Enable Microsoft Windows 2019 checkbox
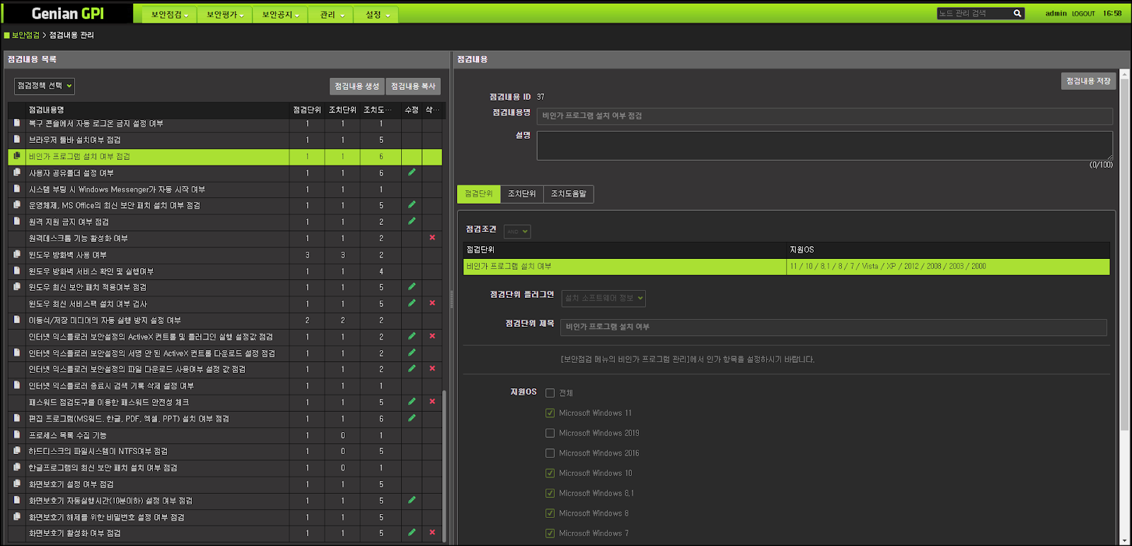The width and height of the screenshot is (1132, 546). (x=550, y=433)
